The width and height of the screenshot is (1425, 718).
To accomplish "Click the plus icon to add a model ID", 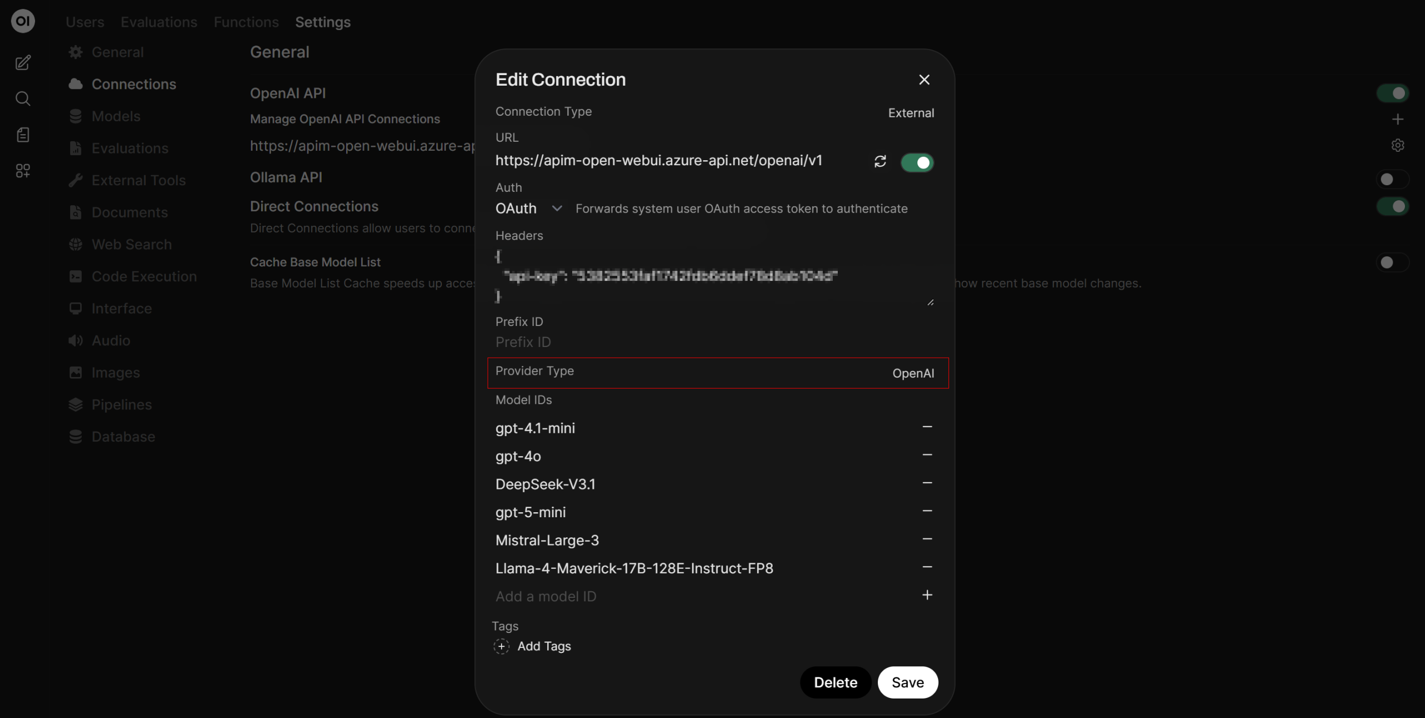I will [x=927, y=595].
